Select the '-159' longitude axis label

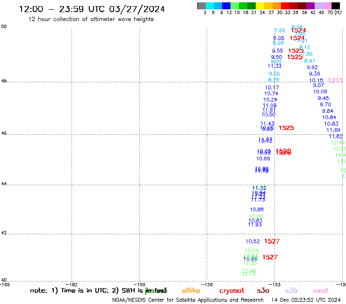tap(139, 284)
